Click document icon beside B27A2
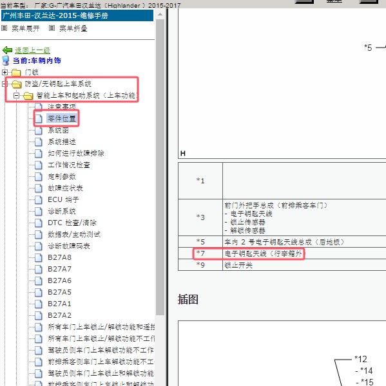386x386 pixels. [39, 315]
